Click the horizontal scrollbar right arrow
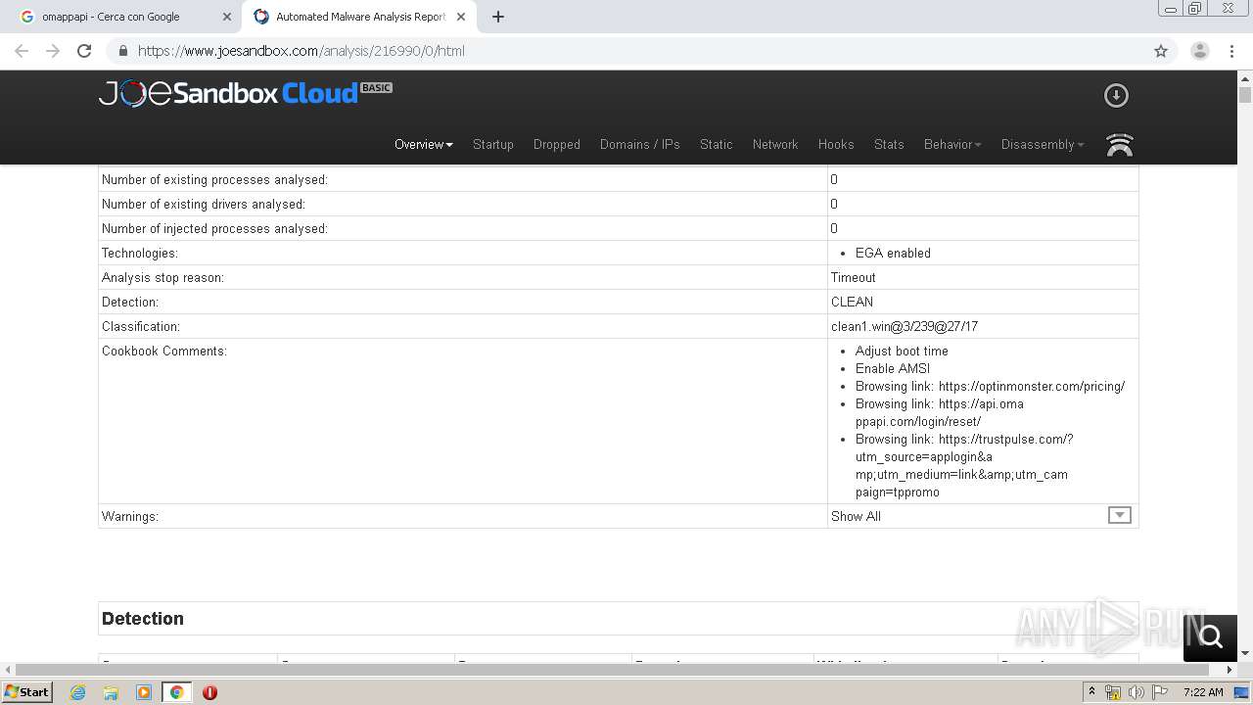 tap(1230, 670)
